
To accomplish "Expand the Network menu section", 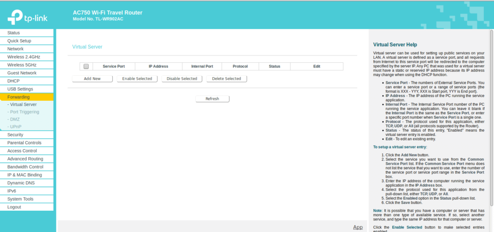I will tap(15, 49).
